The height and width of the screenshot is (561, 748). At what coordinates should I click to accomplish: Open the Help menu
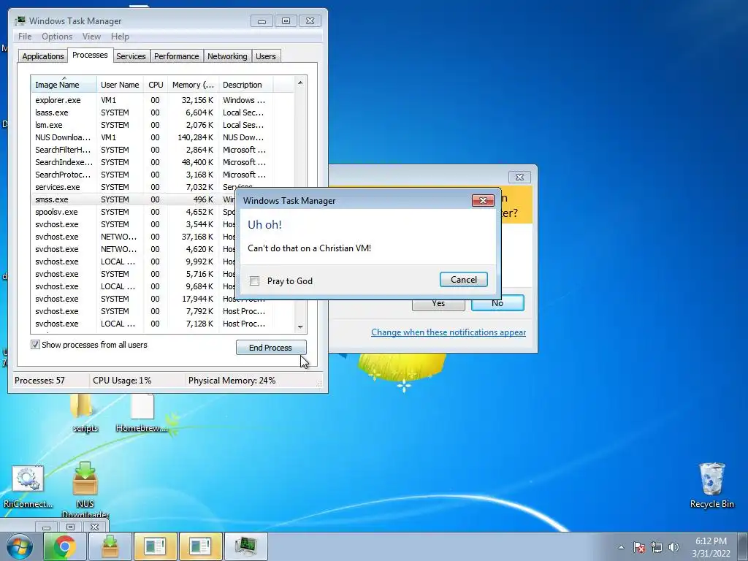coord(120,37)
